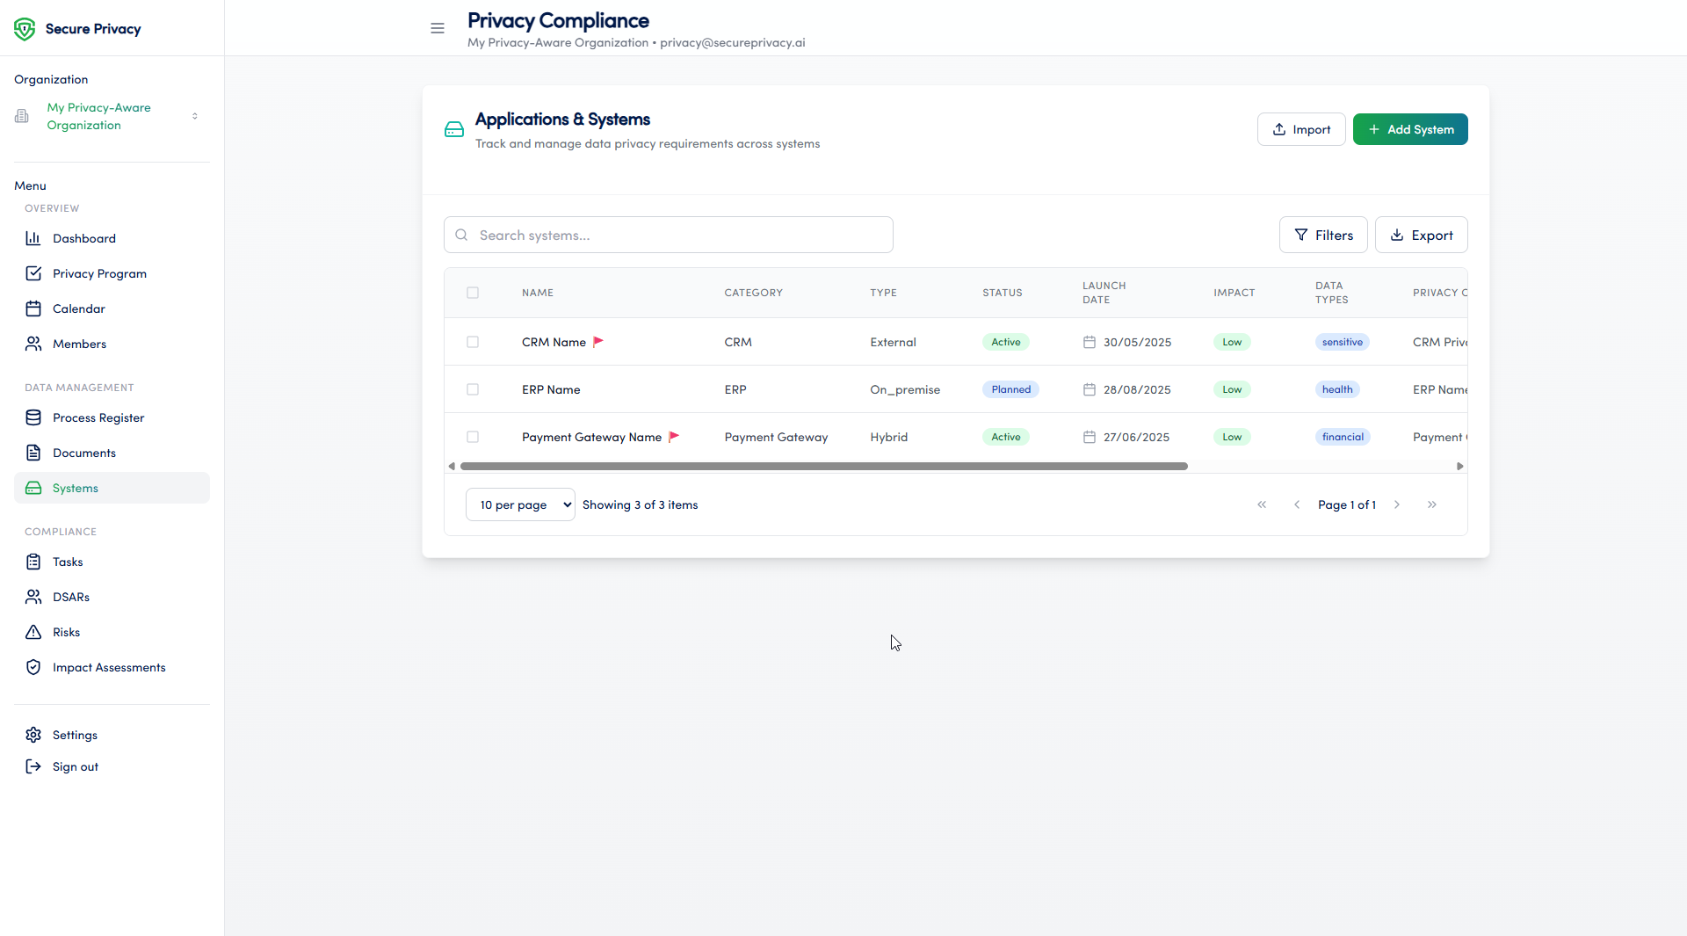This screenshot has height=936, width=1687.
Task: Open the Process Register database icon
Action: [33, 417]
